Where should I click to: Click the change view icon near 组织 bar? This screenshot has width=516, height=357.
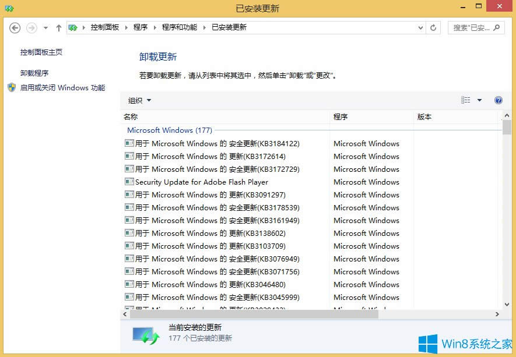click(x=465, y=100)
